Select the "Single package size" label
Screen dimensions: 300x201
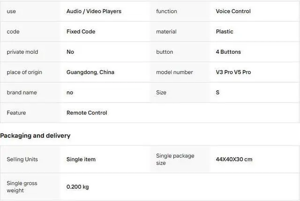[x=175, y=159]
